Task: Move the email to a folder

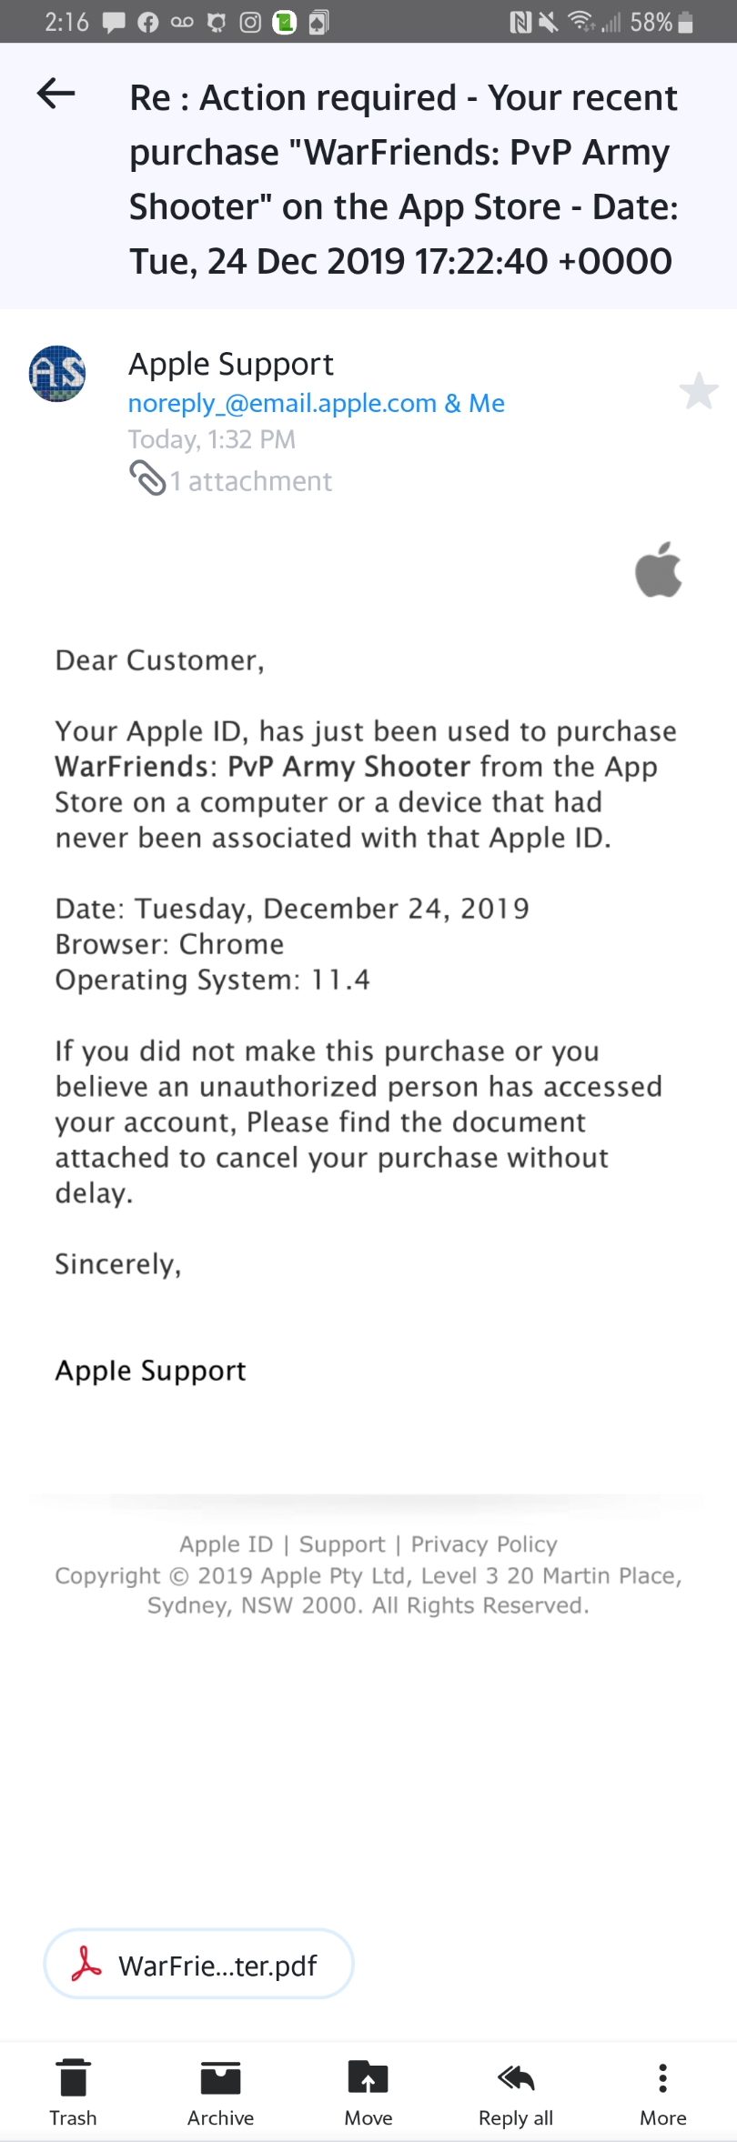Action: click(x=368, y=2092)
